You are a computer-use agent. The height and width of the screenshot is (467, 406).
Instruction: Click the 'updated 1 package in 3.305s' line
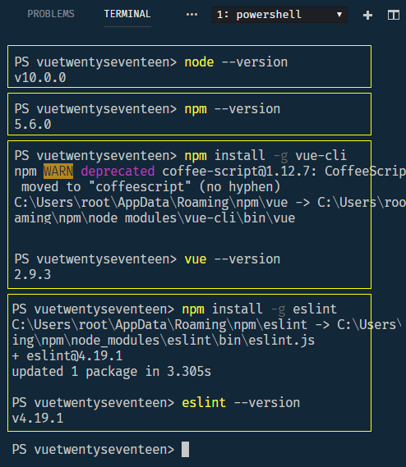click(112, 372)
